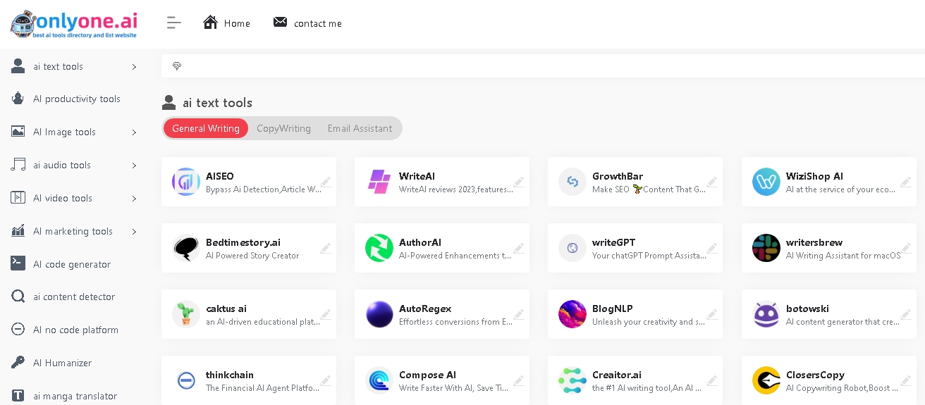Click the WiziShop AI logo
Image resolution: width=925 pixels, height=405 pixels.
766,182
